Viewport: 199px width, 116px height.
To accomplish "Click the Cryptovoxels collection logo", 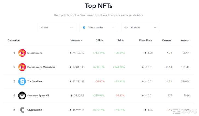I will pyautogui.click(x=22, y=110).
